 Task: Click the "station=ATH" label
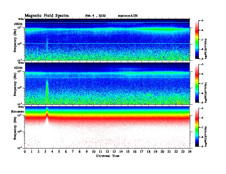coord(128,16)
